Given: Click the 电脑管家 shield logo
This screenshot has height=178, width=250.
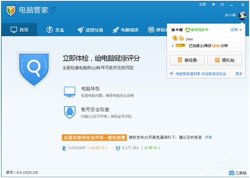Looking at the screenshot, I should (x=11, y=11).
